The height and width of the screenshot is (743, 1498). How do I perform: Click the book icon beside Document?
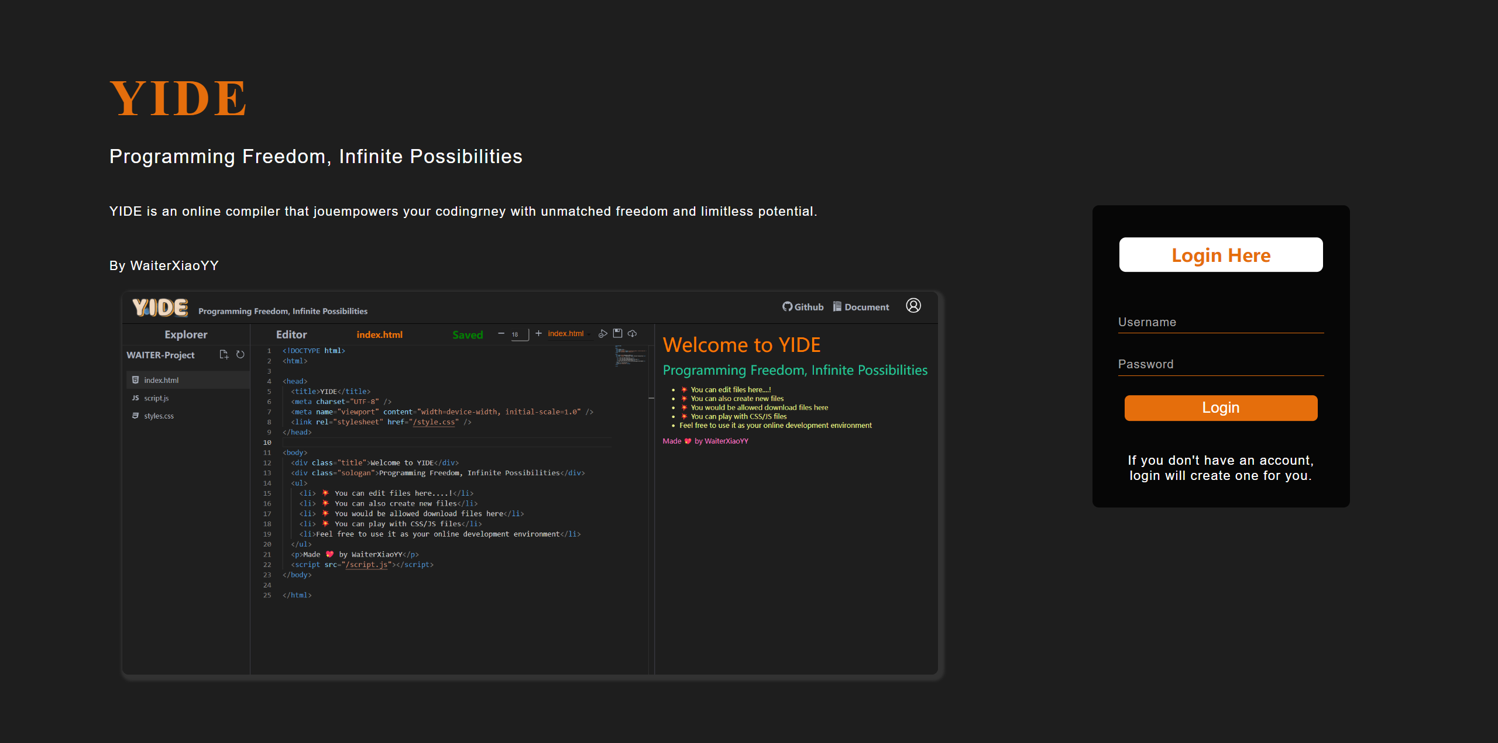(x=837, y=306)
